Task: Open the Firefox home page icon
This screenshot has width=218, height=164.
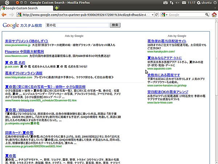Action: point(214,15)
